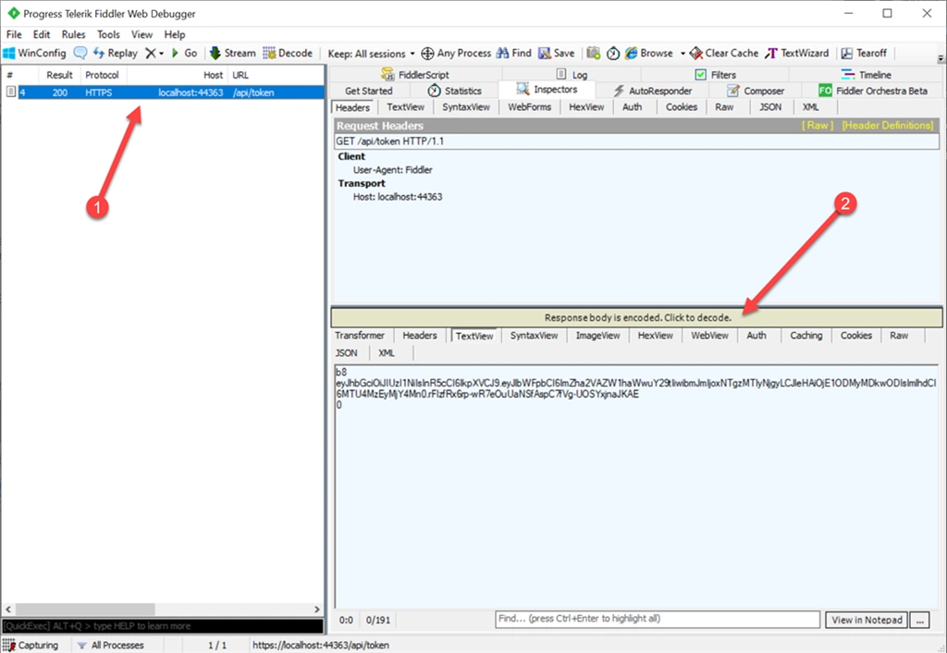Click the QuickExec command box
947x653 pixels.
tap(163, 626)
